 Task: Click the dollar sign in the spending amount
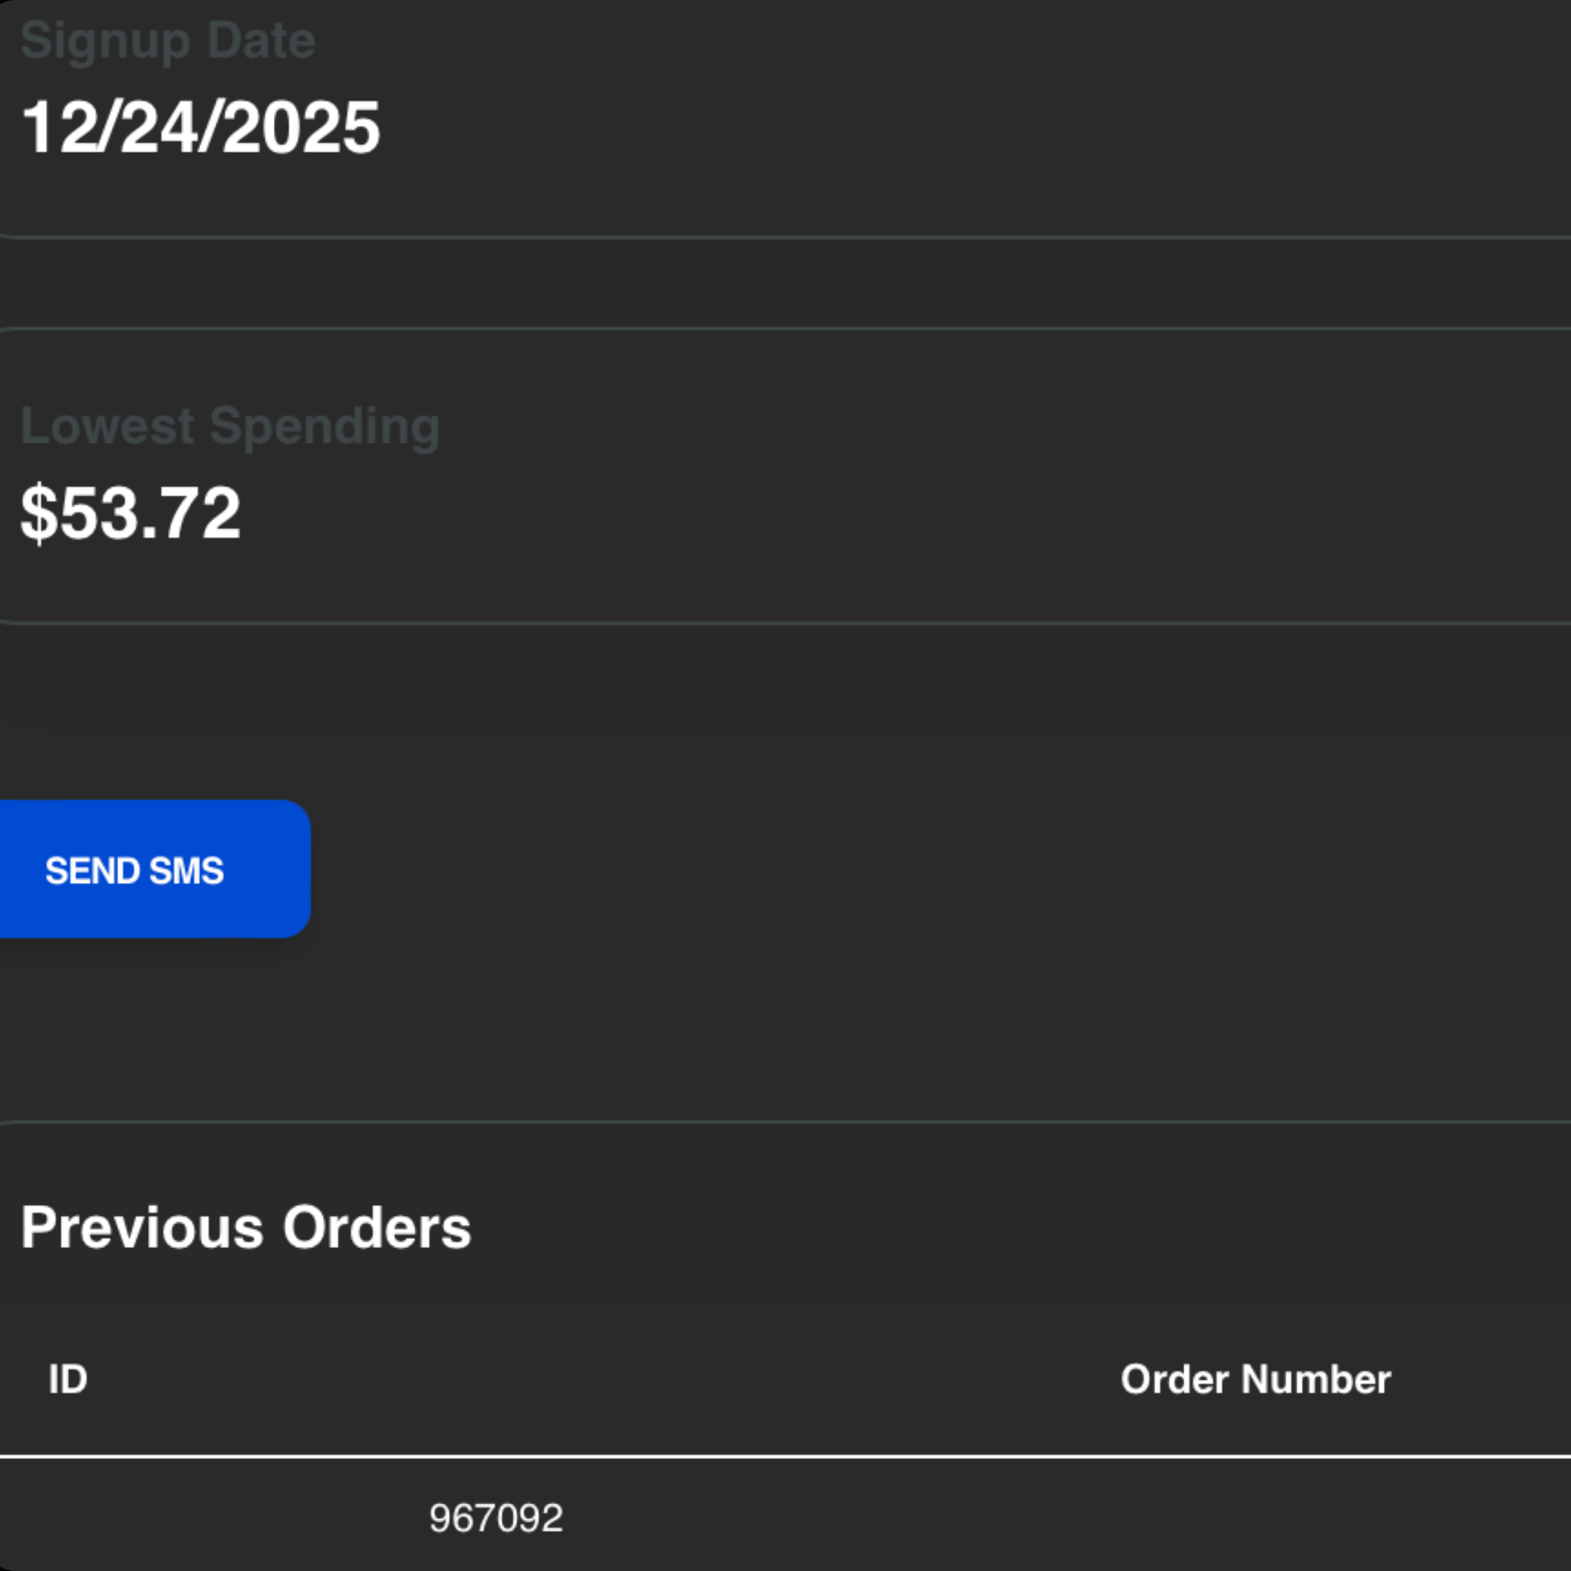click(38, 512)
